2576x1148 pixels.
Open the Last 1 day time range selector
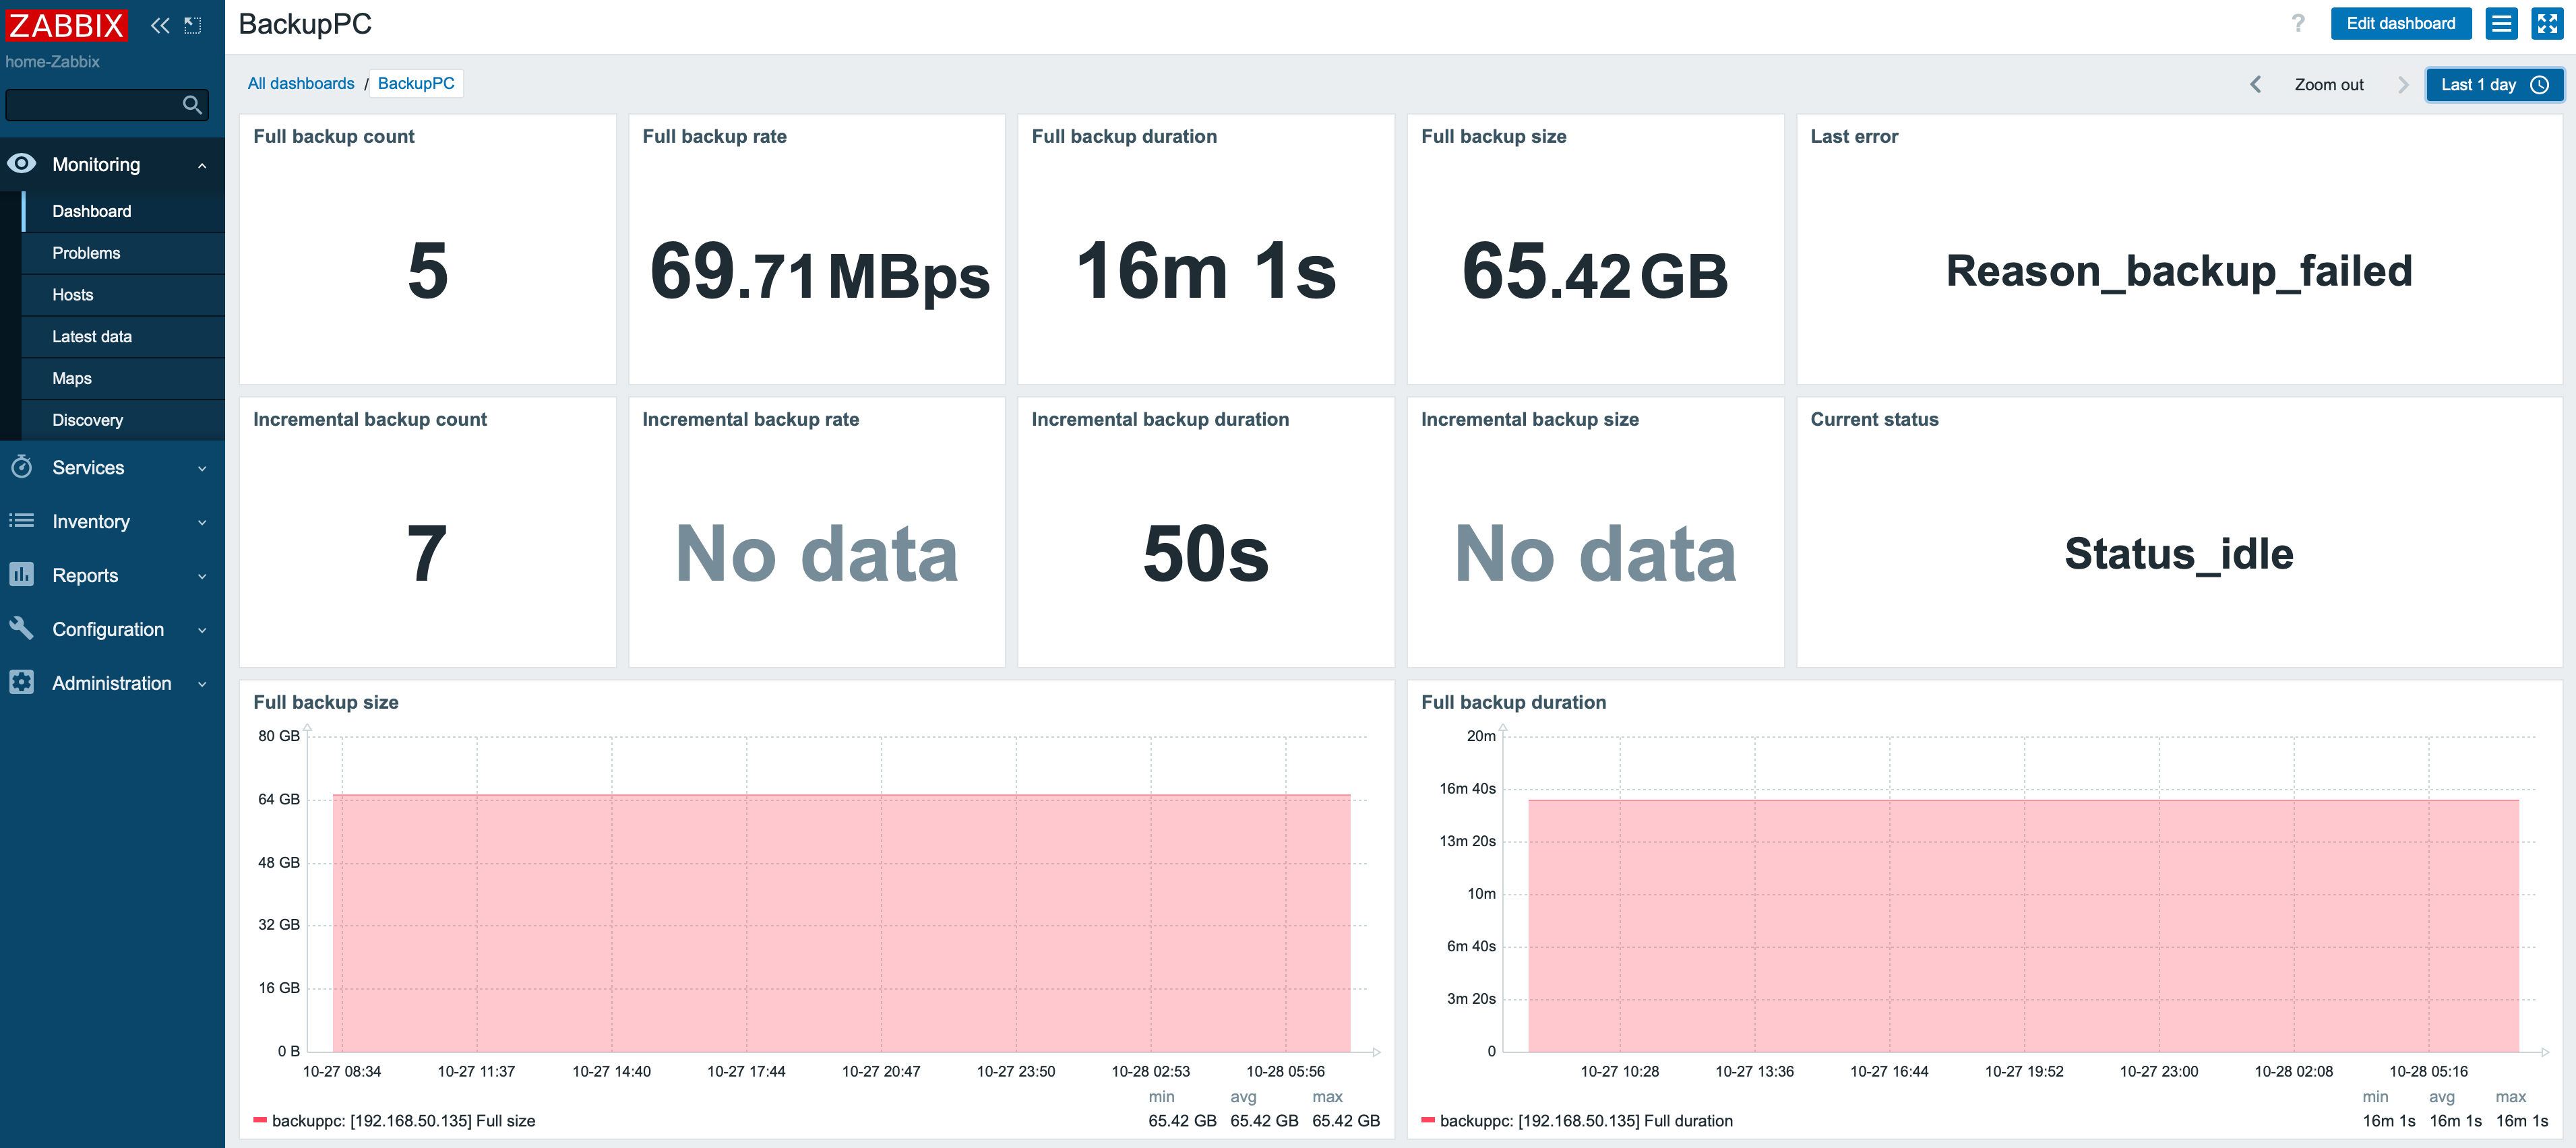[2494, 84]
